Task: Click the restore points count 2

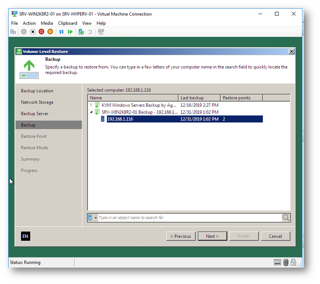Action: (224, 119)
